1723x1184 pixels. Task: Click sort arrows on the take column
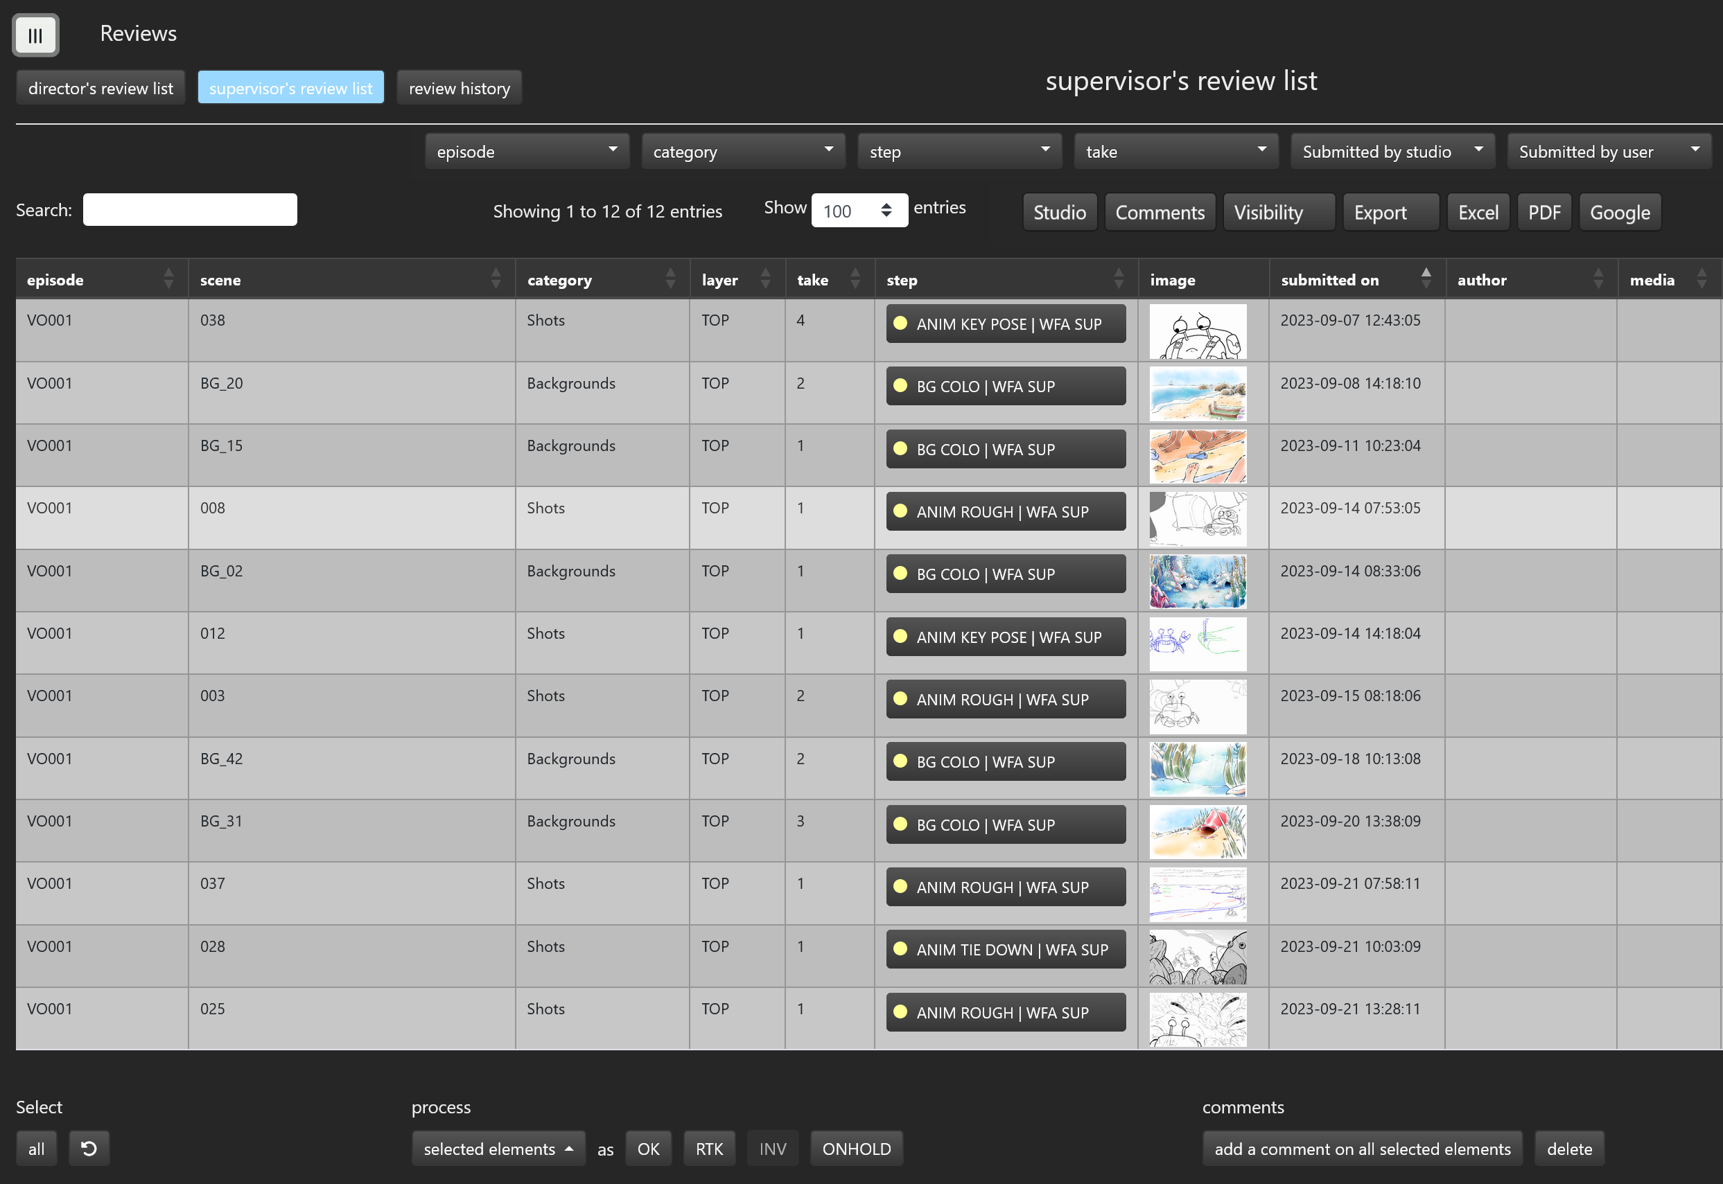(855, 279)
